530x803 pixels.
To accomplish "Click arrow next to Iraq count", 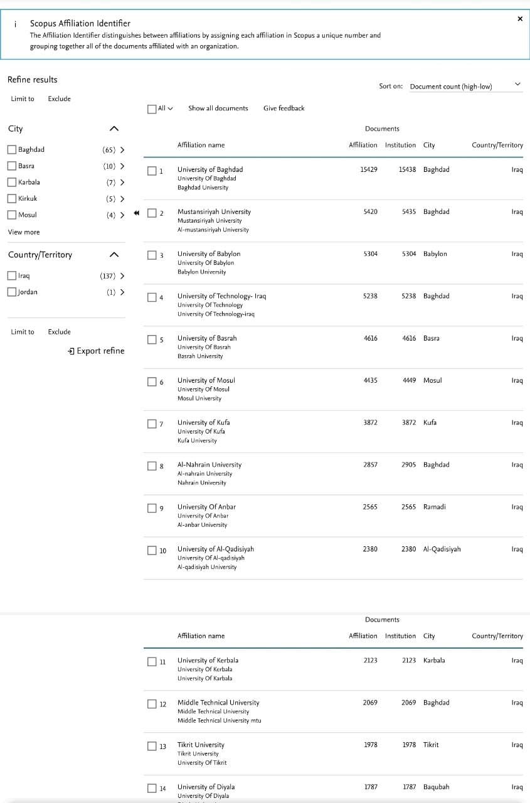I will pos(122,276).
